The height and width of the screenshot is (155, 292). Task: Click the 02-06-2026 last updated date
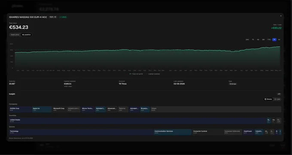click(x=179, y=84)
